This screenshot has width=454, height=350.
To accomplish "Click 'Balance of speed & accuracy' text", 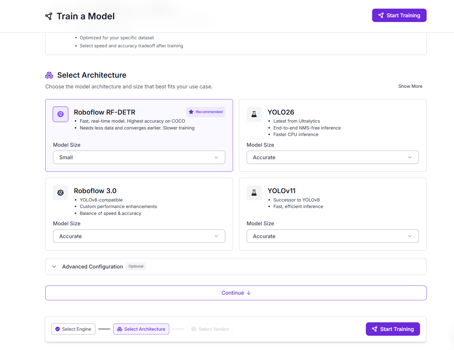I will 111,213.
